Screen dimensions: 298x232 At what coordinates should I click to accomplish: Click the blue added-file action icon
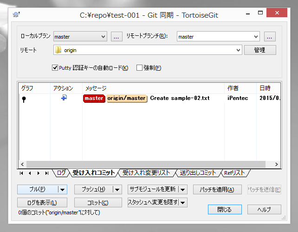(x=64, y=98)
